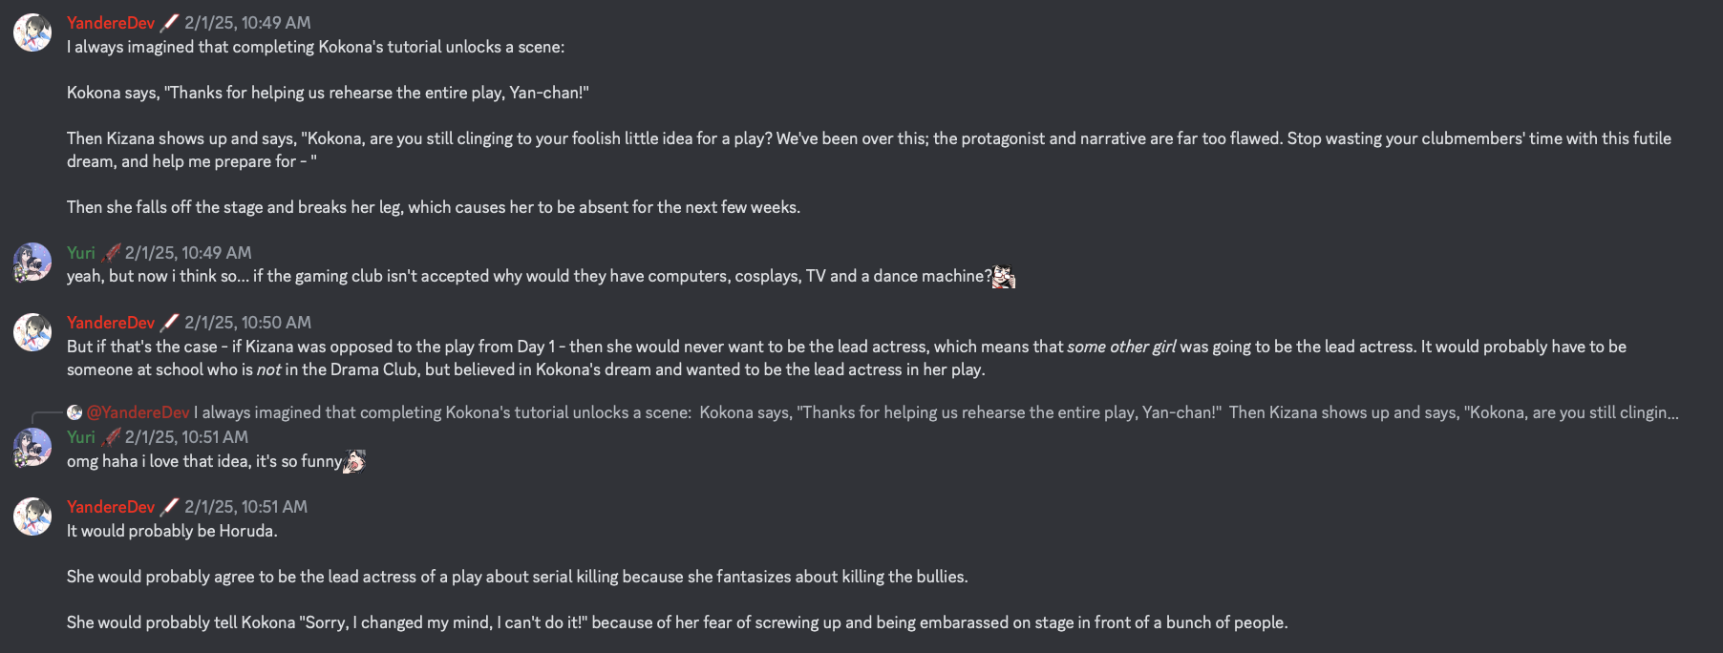Click YandereDev's avatar on the 10:51 AM message
Image resolution: width=1723 pixels, height=653 pixels.
click(x=32, y=516)
